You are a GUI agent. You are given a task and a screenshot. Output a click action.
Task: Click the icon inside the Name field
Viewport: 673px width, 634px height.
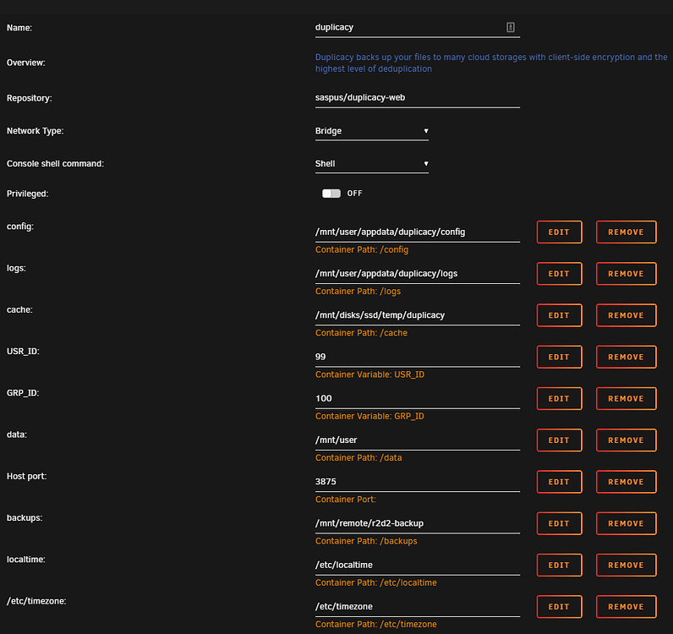click(x=511, y=27)
